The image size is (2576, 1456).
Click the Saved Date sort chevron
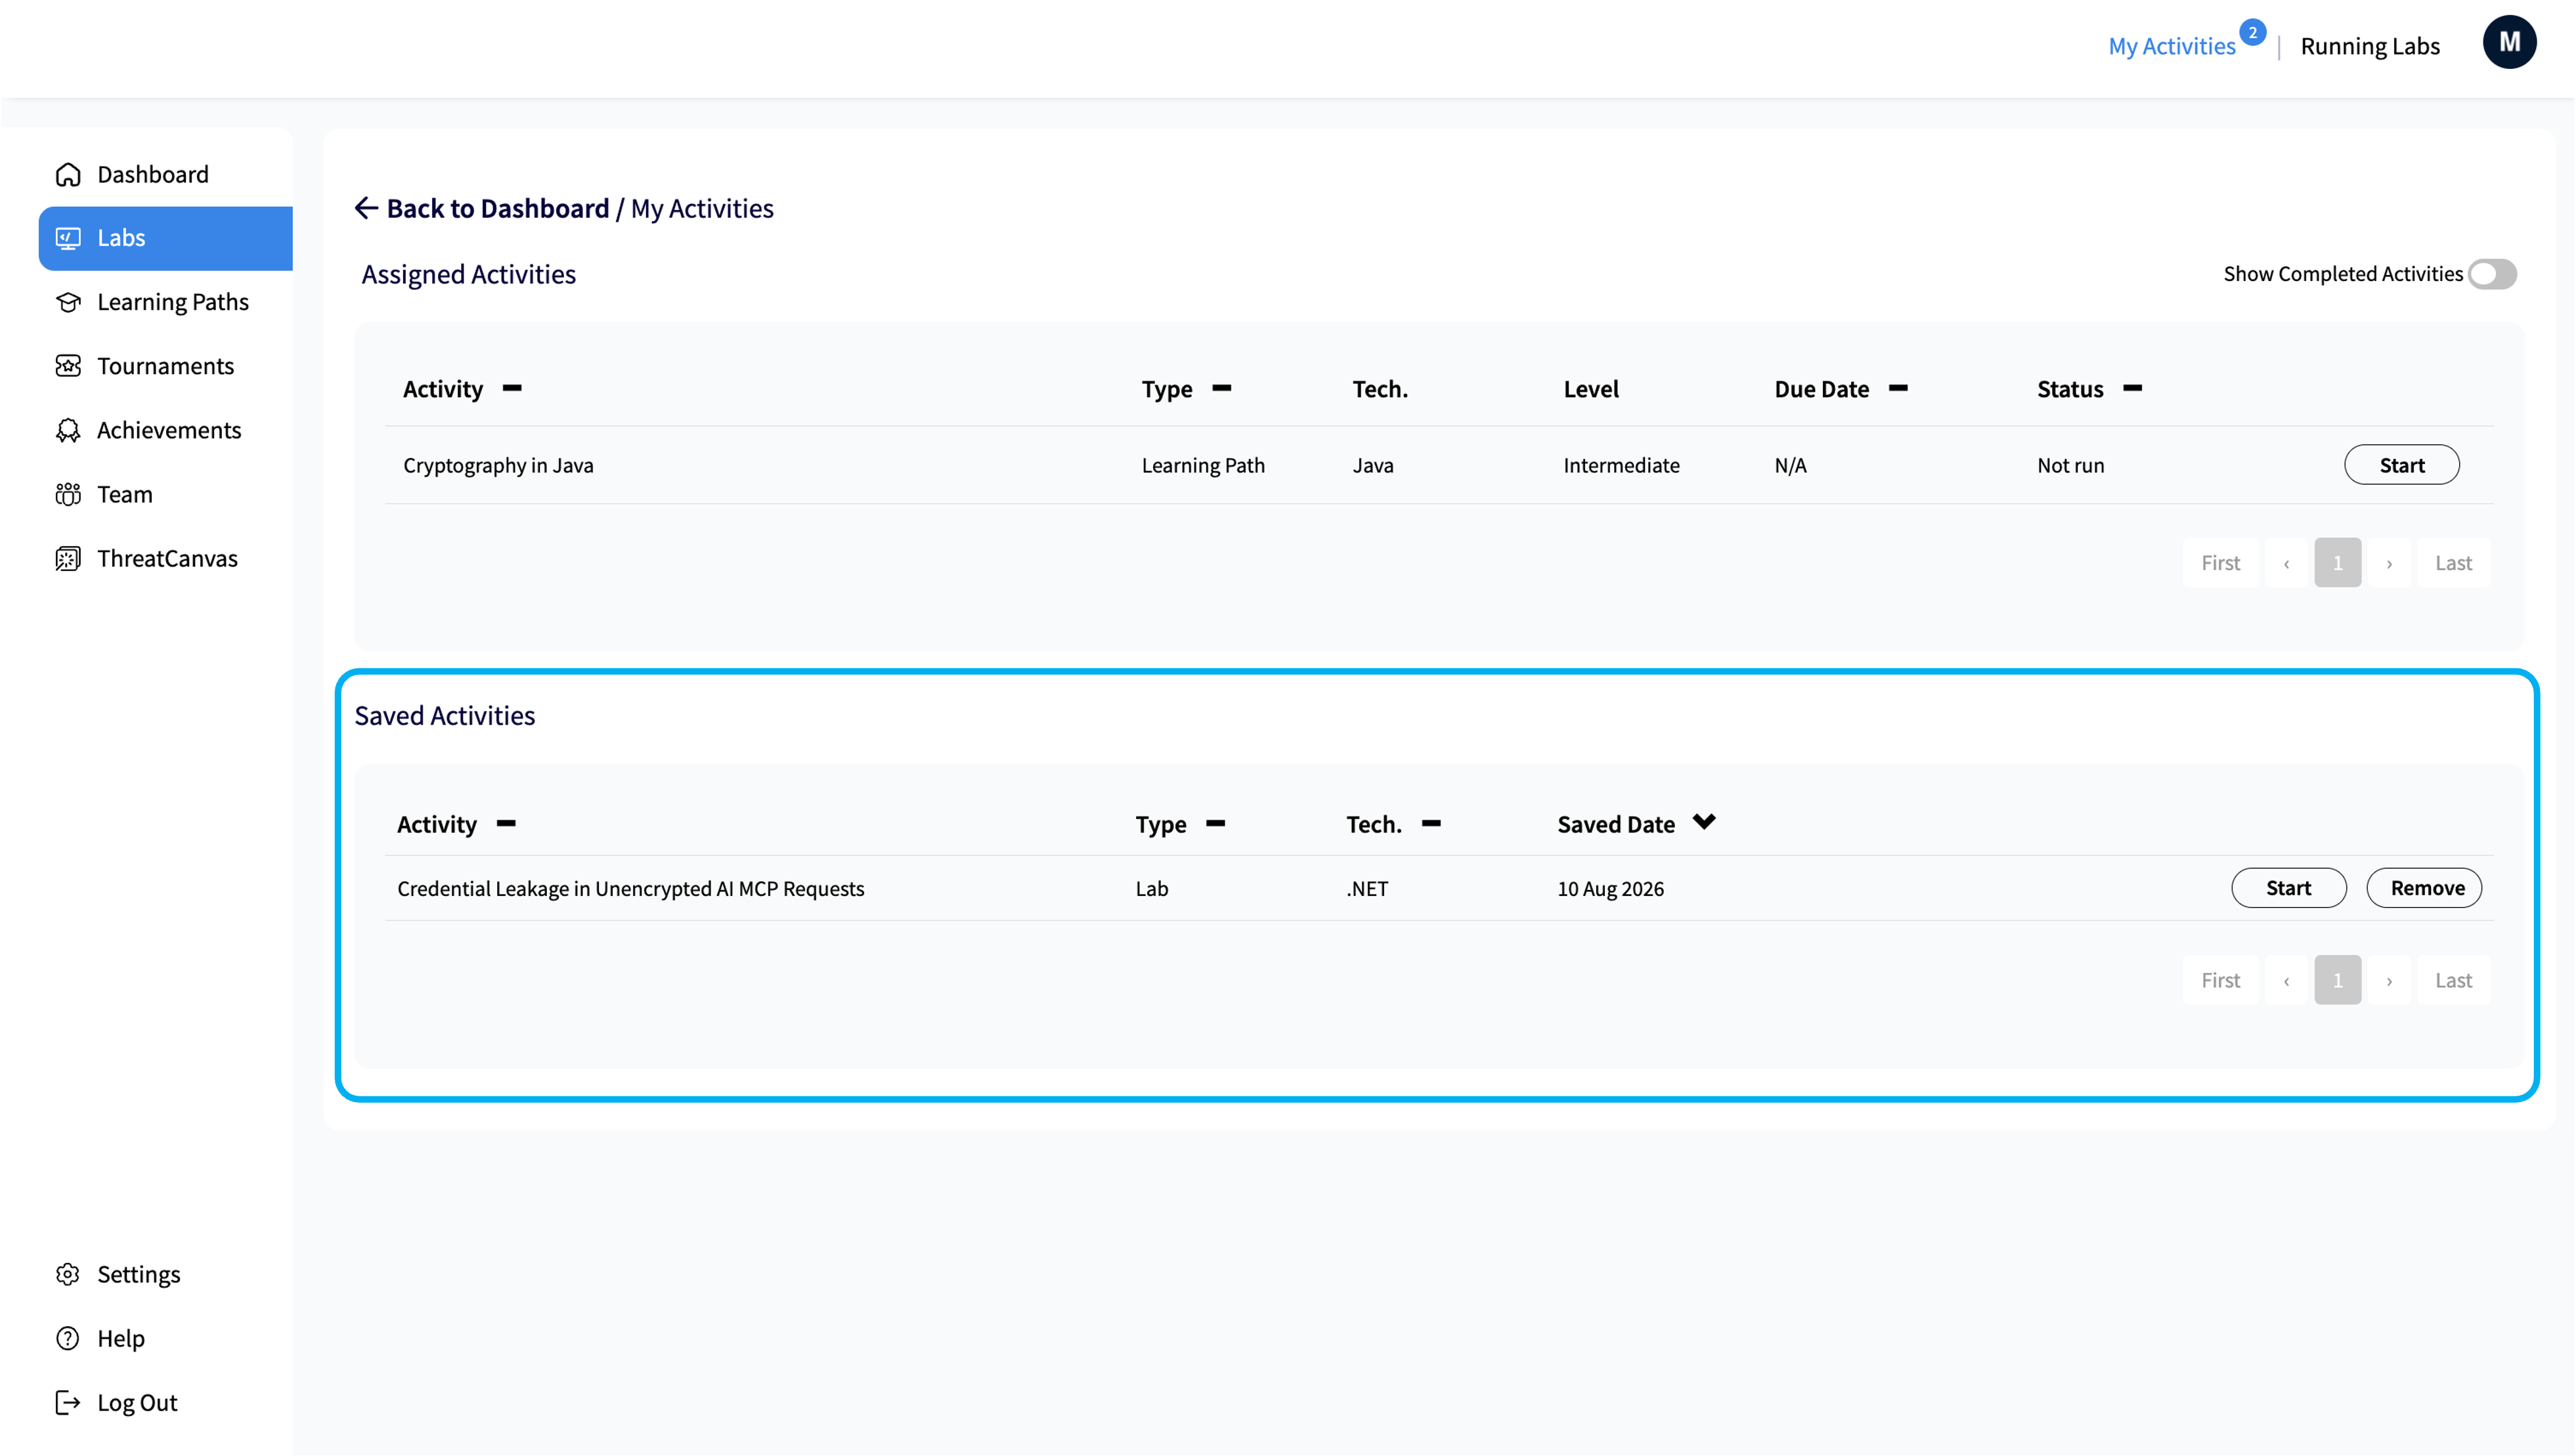[x=1704, y=821]
